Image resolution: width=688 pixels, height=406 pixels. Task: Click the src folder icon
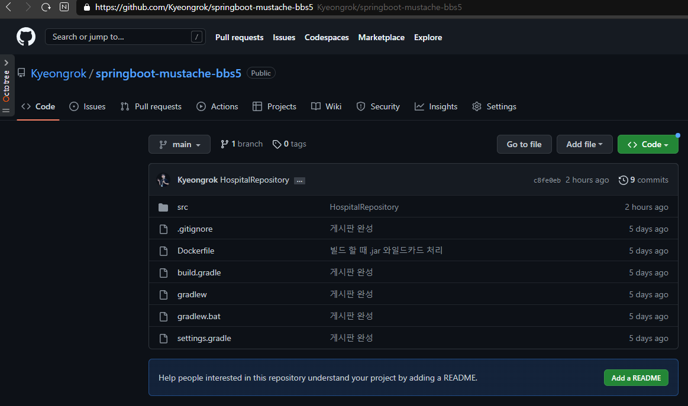pyautogui.click(x=163, y=207)
